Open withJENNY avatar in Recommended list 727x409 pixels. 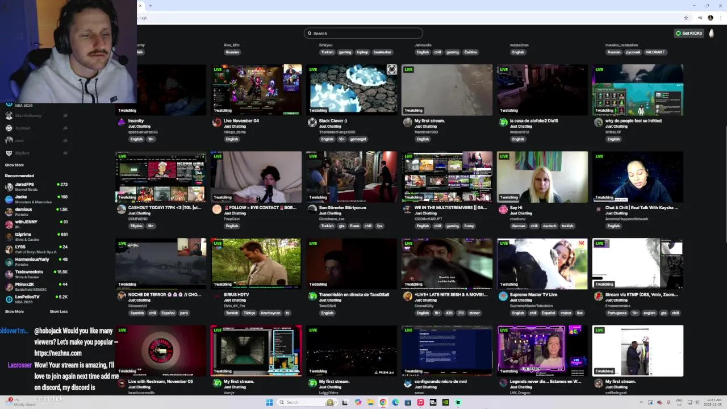pos(9,224)
